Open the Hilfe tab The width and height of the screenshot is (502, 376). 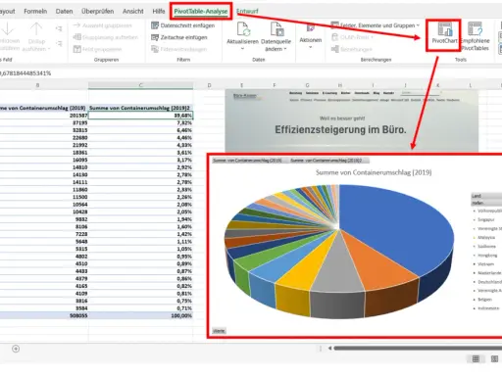[x=159, y=12]
